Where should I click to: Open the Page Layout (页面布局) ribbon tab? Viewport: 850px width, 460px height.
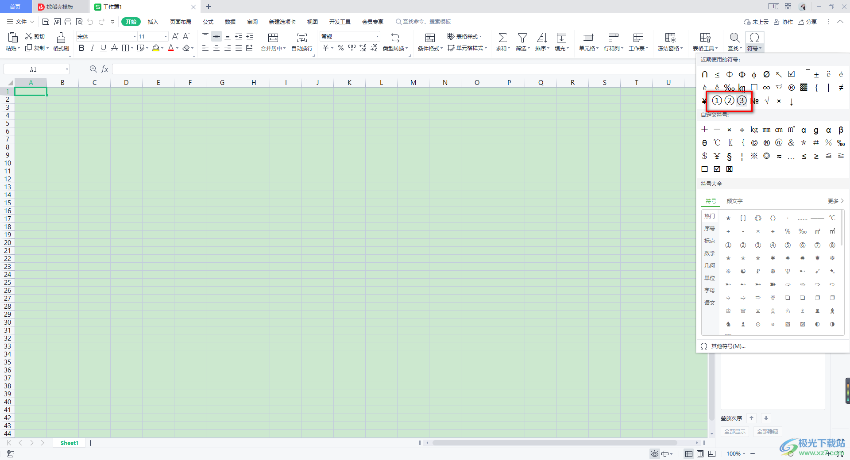(x=181, y=22)
